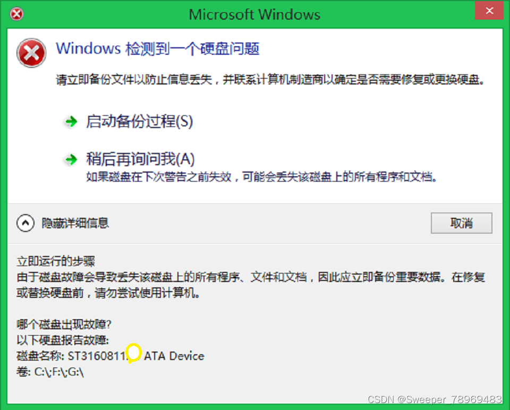The width and height of the screenshot is (510, 410).
Task: Click the Microsoft Windows title text
Action: 254,14
